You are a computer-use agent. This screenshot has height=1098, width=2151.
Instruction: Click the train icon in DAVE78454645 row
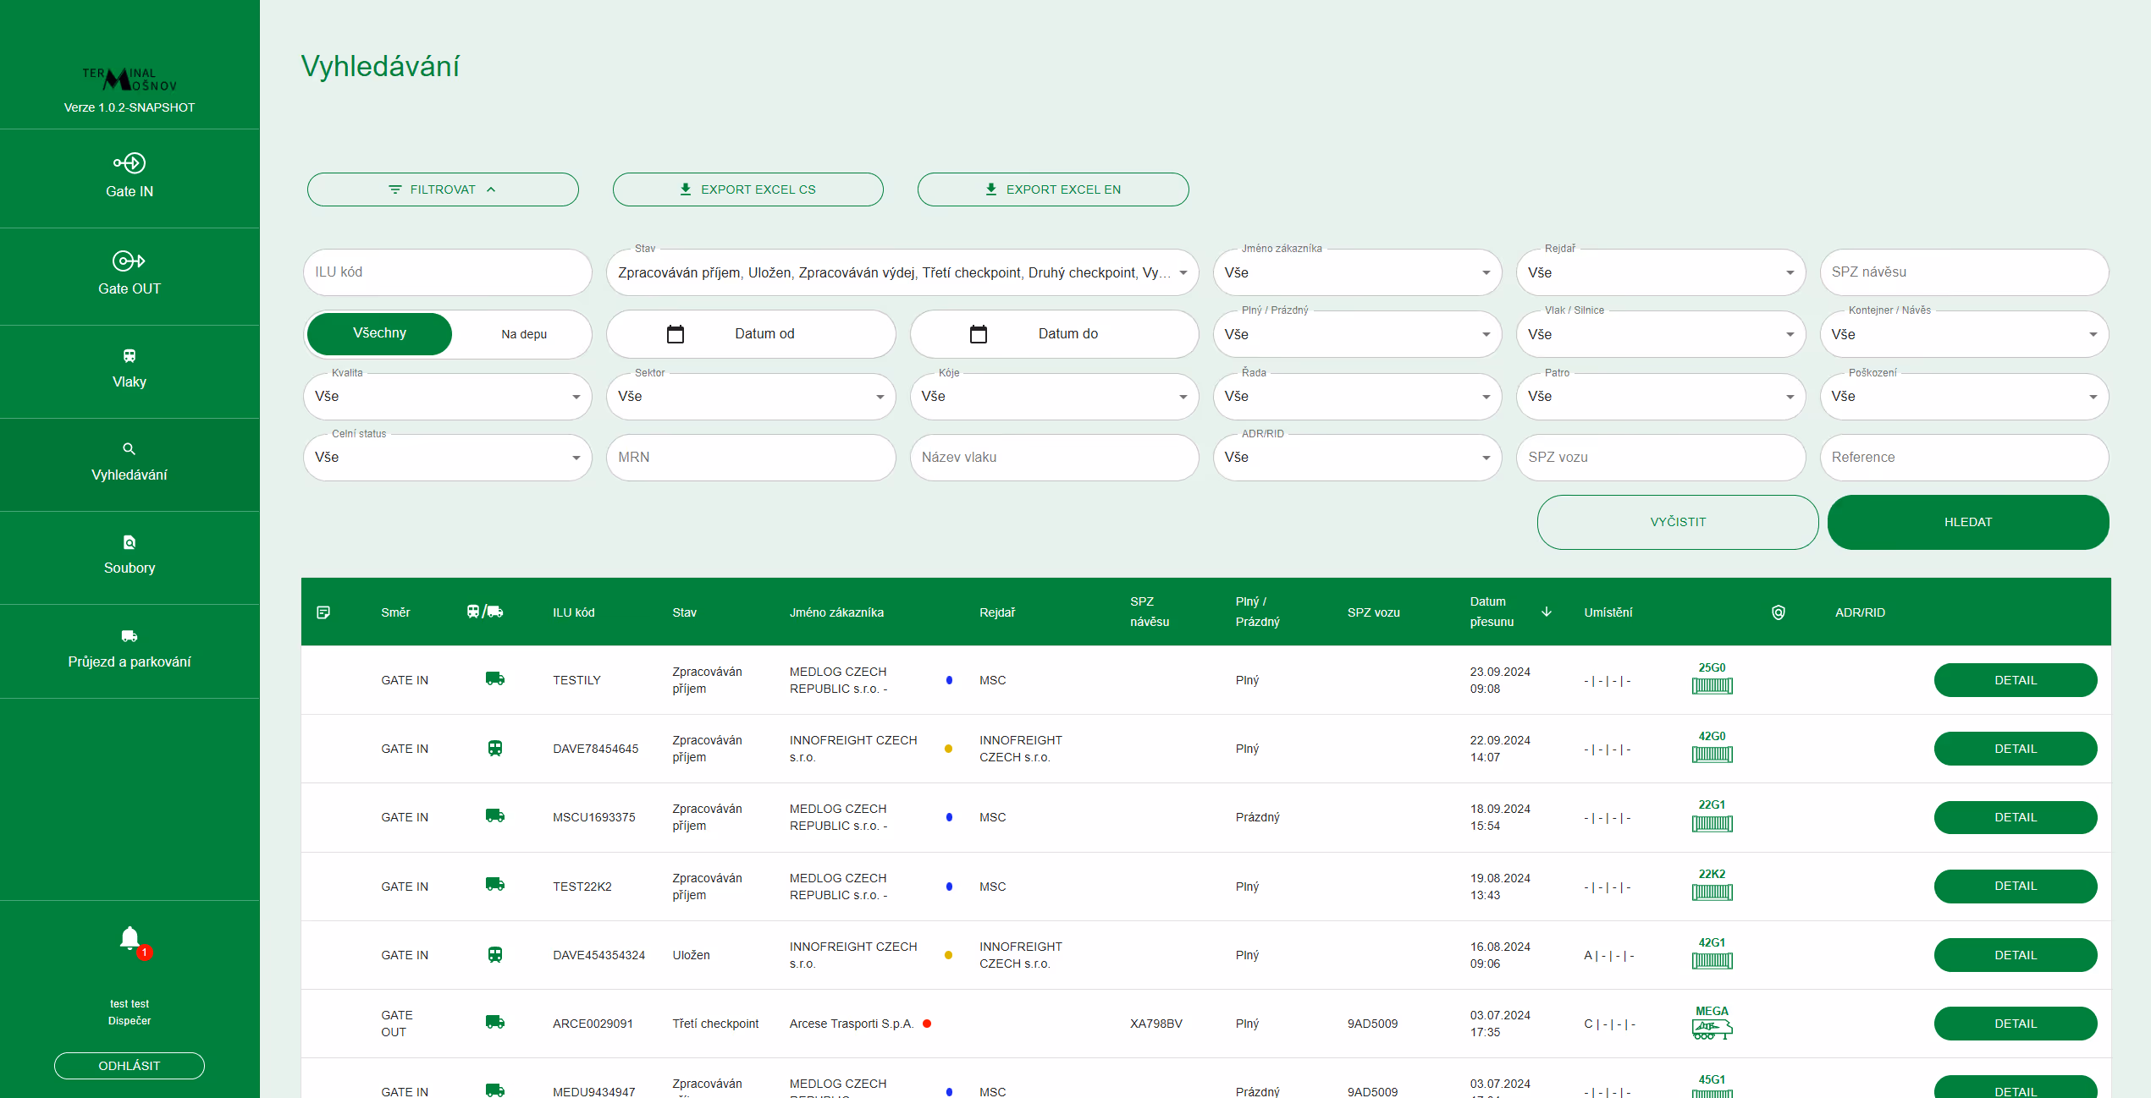click(x=495, y=749)
